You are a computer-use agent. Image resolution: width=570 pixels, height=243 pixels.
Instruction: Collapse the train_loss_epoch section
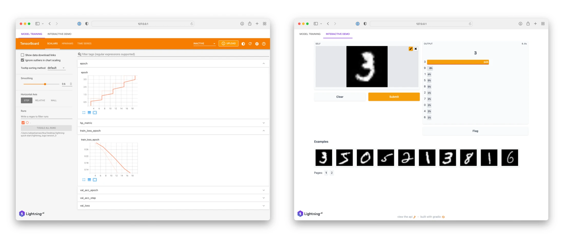coord(264,131)
